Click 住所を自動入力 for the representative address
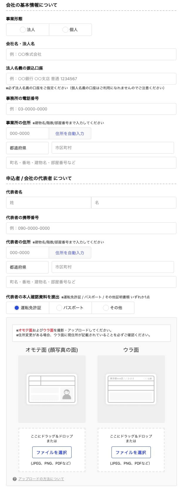Viewport: 186px width, 489px height. tap(70, 253)
